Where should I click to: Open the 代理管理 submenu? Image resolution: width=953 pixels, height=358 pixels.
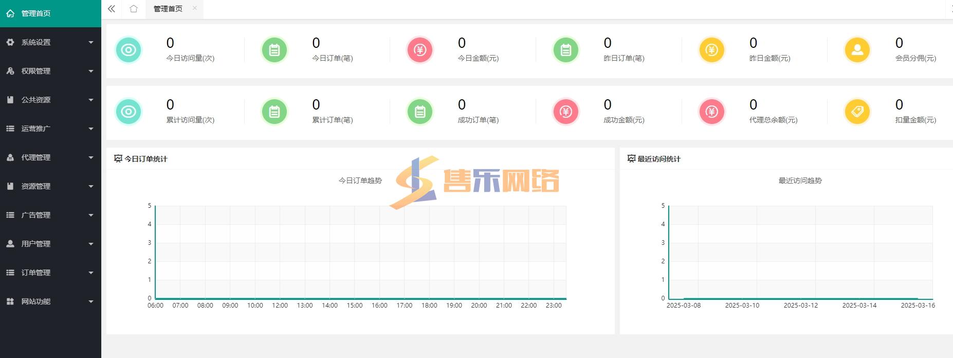[50, 157]
